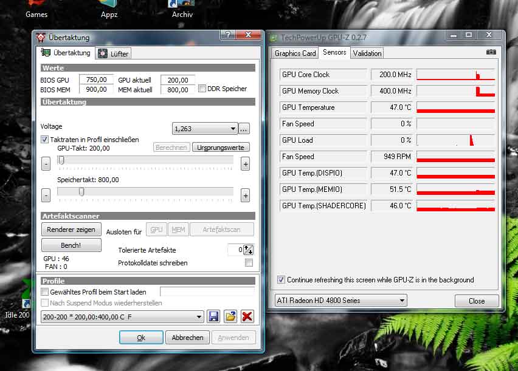Uncheck Continue refreshing GPU-Z in background
518x371 pixels.
click(281, 280)
